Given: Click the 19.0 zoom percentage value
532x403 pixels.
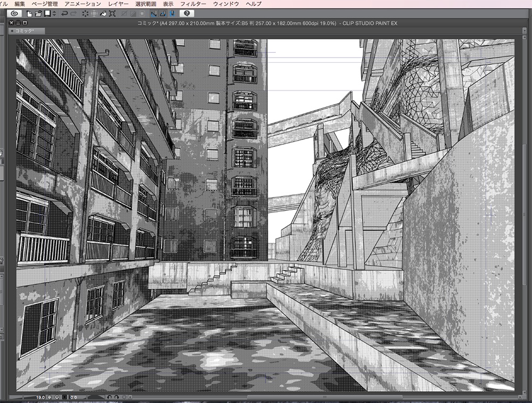Looking at the screenshot, I should click(40, 397).
